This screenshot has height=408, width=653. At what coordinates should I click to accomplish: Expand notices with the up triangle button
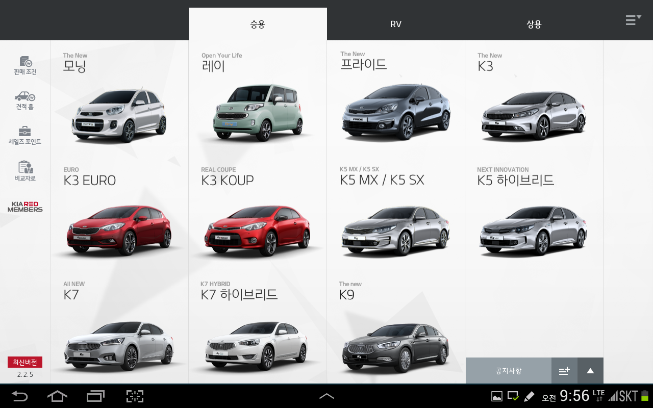click(590, 371)
